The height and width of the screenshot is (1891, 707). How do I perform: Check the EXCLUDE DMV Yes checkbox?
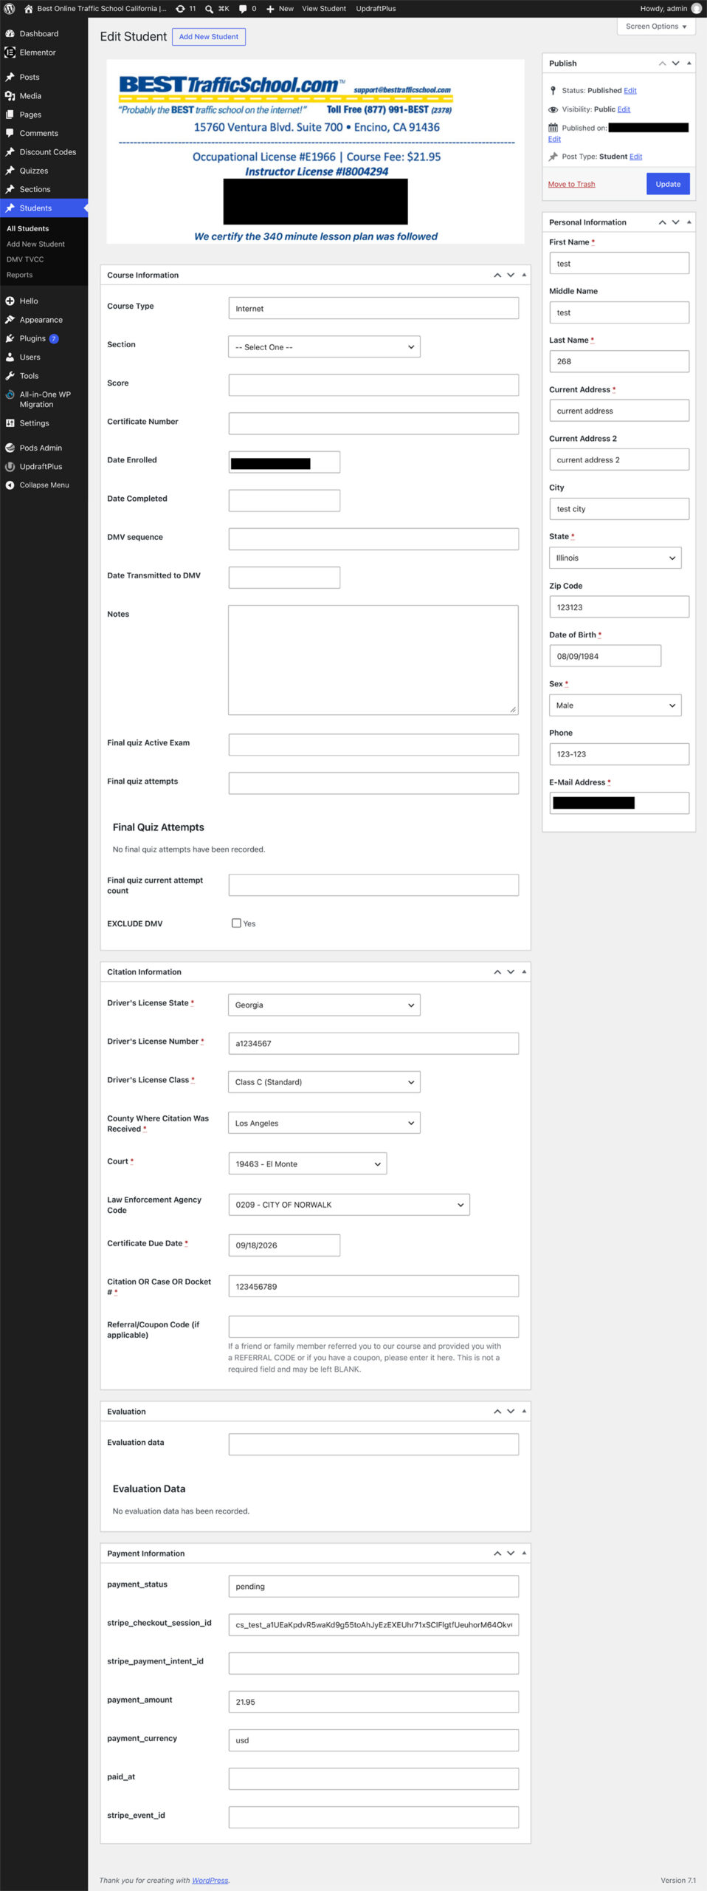(236, 923)
